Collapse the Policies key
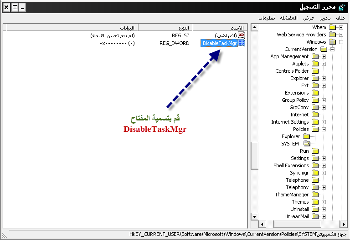 pos(324,130)
